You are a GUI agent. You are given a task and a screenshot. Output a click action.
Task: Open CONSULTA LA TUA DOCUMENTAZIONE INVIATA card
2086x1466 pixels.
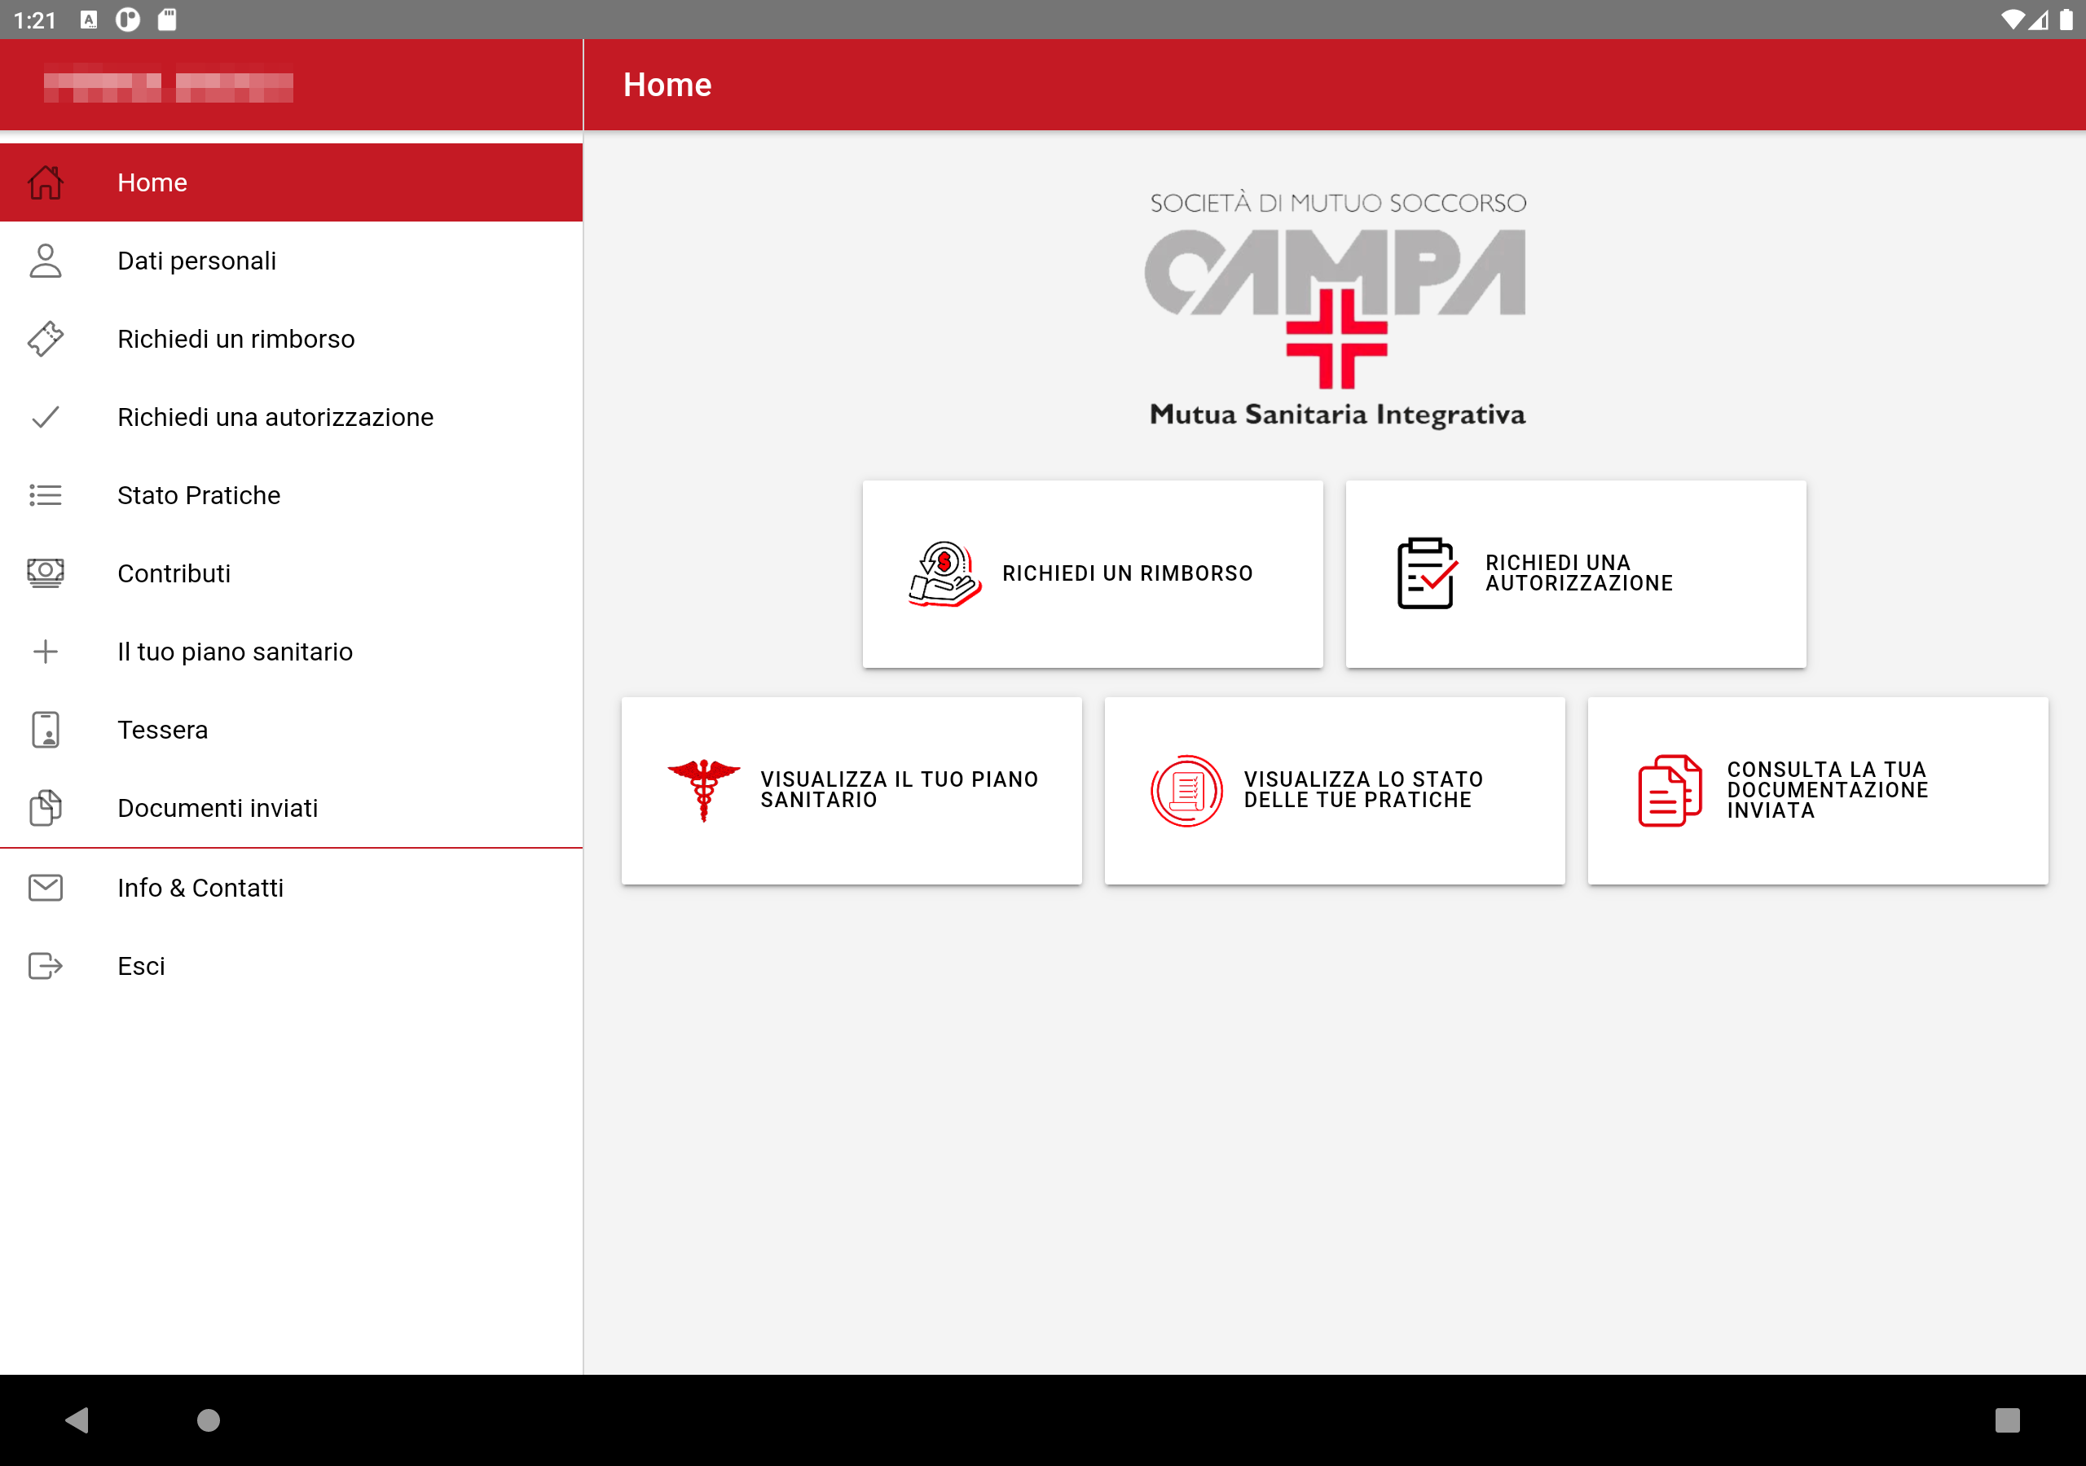pyautogui.click(x=1817, y=790)
